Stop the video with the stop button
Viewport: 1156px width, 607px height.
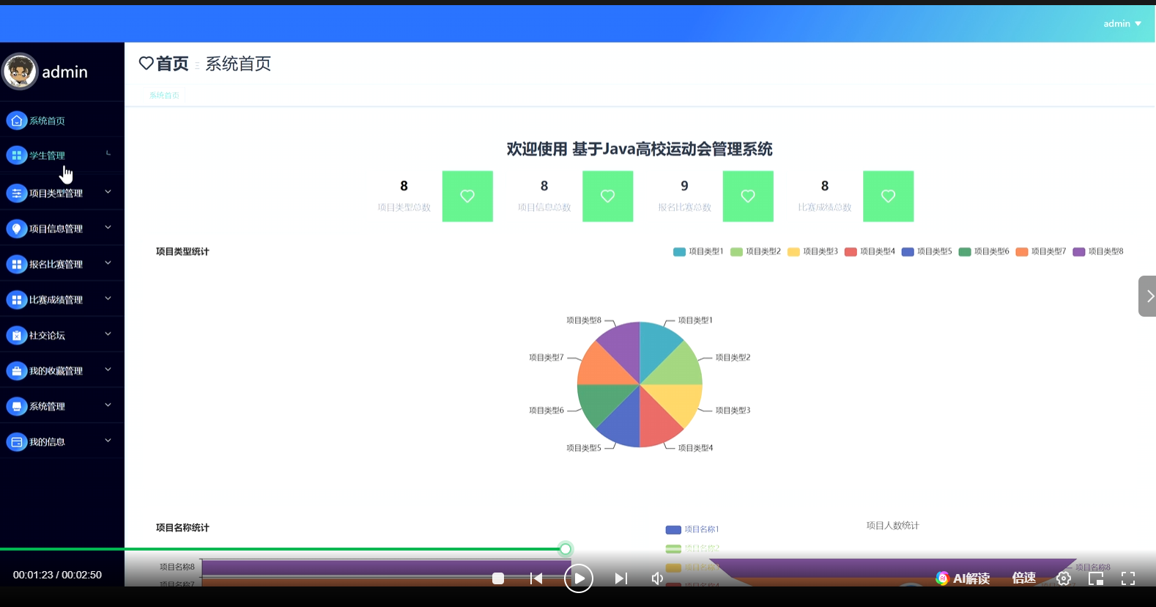pos(498,578)
